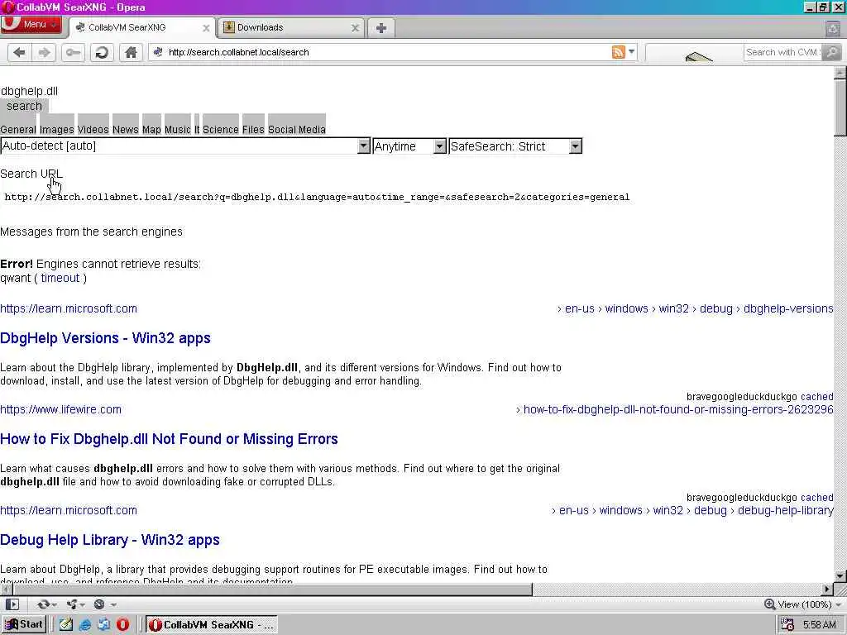Launch Internet Explorer from quick launch

pos(85,625)
